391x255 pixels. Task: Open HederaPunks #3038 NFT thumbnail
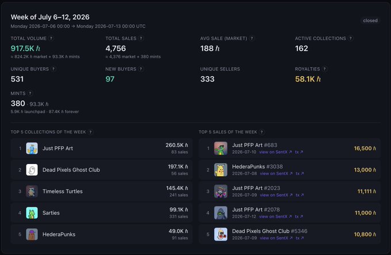[x=221, y=170]
